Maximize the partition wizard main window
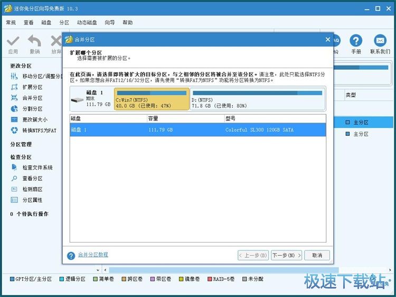Image resolution: width=396 pixels, height=297 pixels. tap(378, 9)
